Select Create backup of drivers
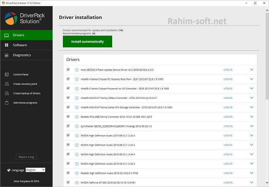This screenshot has height=187, width=269. click(x=27, y=93)
